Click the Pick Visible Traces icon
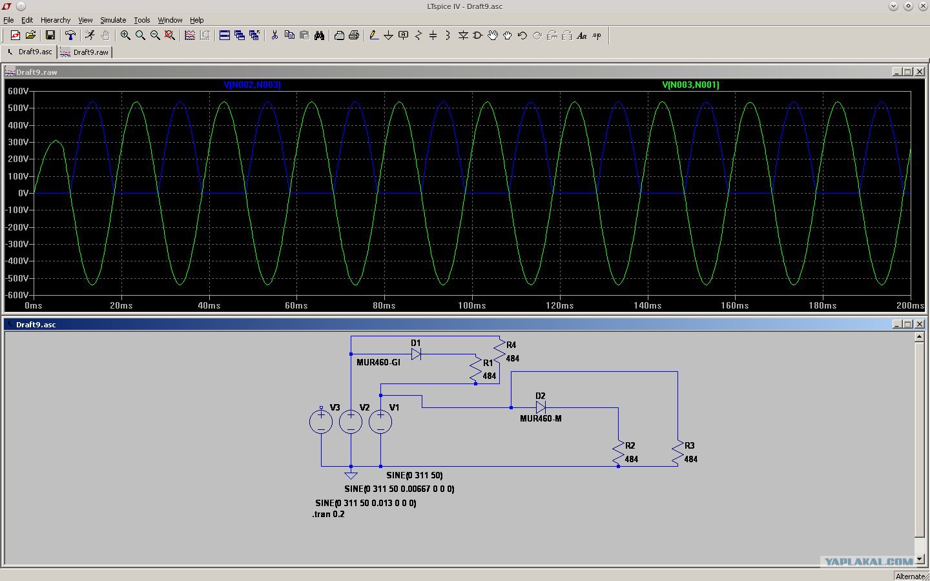This screenshot has width=930, height=581. (x=190, y=36)
